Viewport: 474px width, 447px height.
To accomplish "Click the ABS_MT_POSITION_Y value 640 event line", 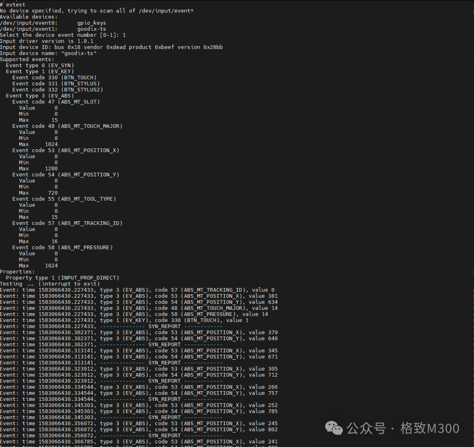I will click(x=139, y=339).
